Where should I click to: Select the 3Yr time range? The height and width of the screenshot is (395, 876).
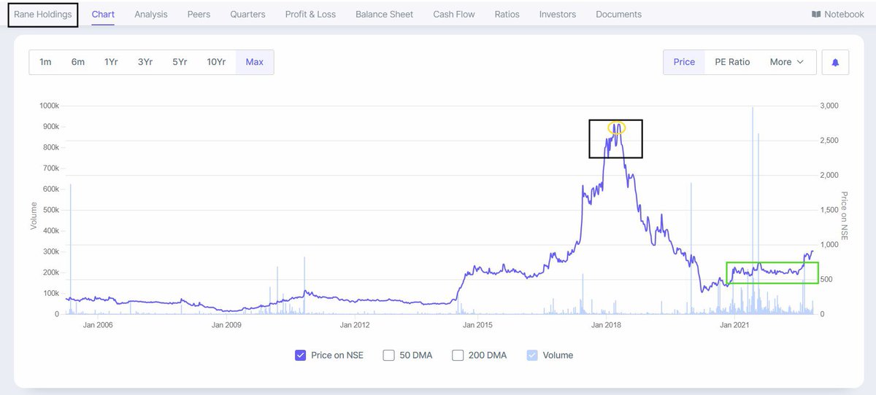(145, 62)
